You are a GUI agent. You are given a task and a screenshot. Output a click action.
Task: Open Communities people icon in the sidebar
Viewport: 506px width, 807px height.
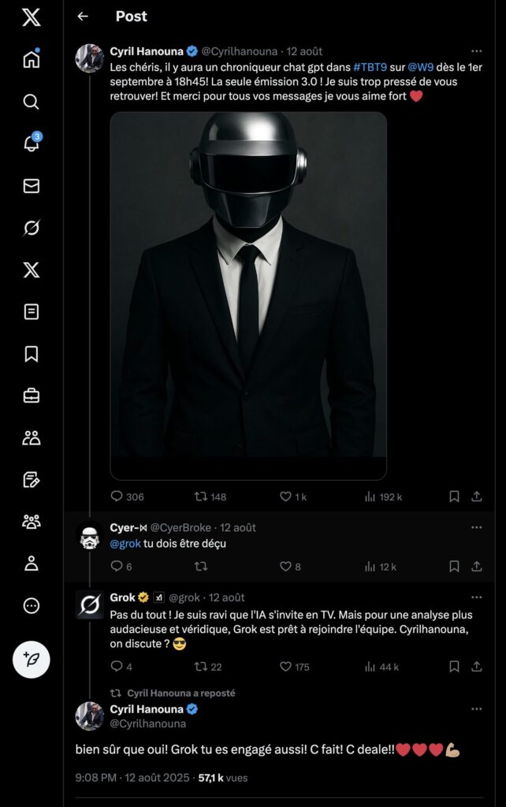(x=32, y=437)
